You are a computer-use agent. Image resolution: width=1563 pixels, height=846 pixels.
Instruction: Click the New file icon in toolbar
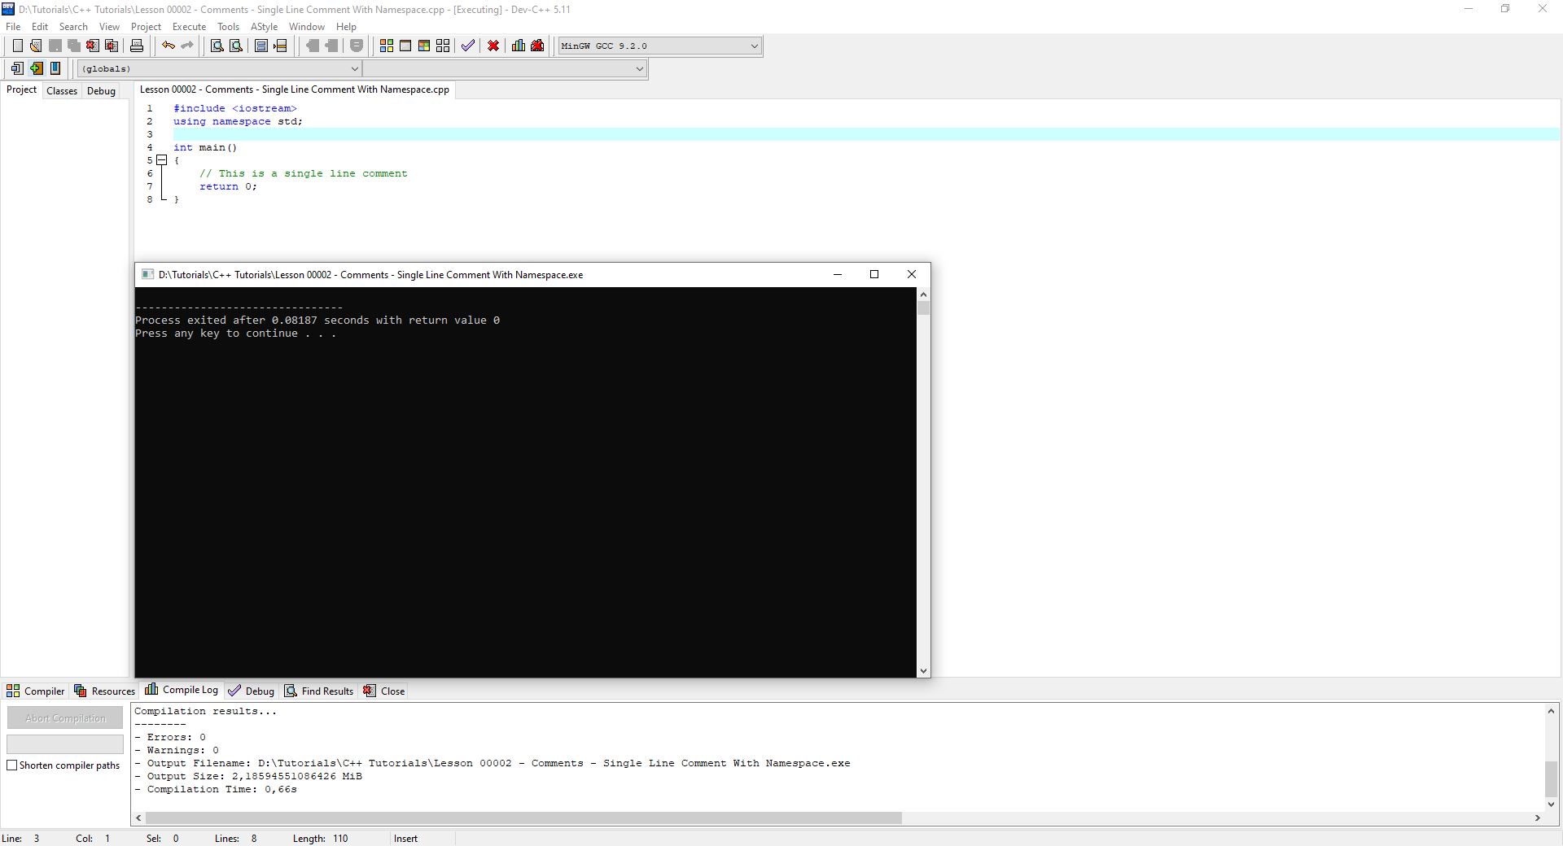pyautogui.click(x=17, y=46)
